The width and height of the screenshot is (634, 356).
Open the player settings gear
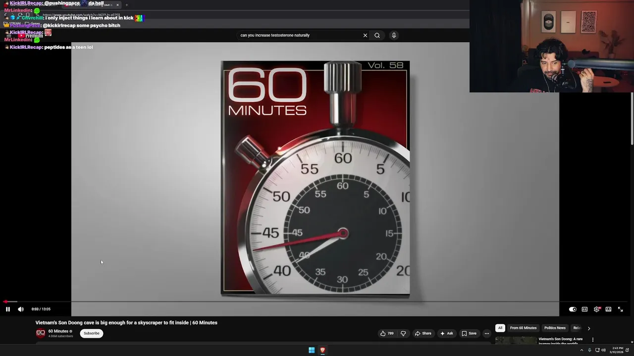(x=597, y=309)
